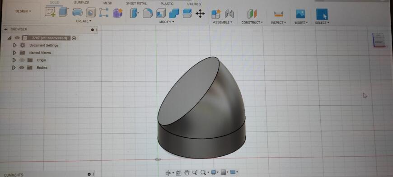Screen dimensions: 393x177
Task: Collapse the 2707 root component node
Action: click(x=9, y=38)
